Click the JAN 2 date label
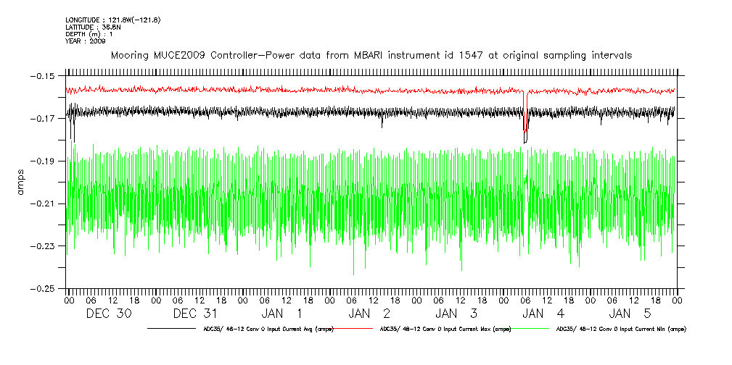The height and width of the screenshot is (365, 732). (x=370, y=314)
